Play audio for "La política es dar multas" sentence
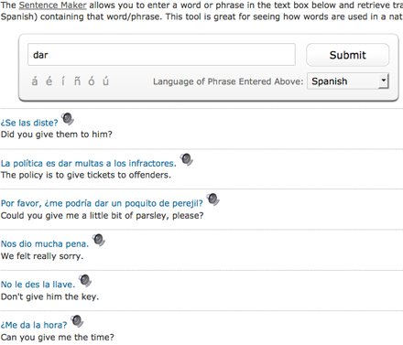The width and height of the screenshot is (403, 345). (186, 159)
